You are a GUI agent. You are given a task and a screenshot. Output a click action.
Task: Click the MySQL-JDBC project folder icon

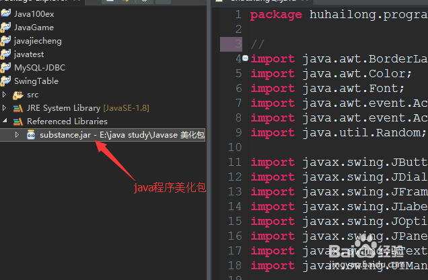[6, 67]
